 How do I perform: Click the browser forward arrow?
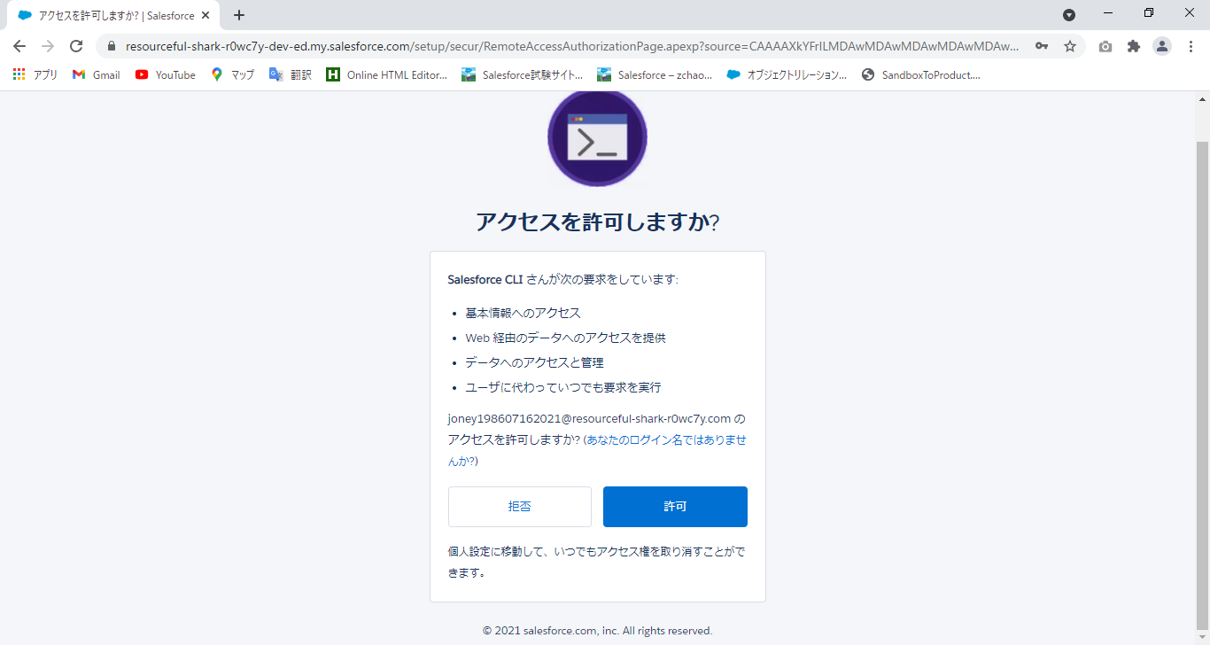tap(48, 46)
